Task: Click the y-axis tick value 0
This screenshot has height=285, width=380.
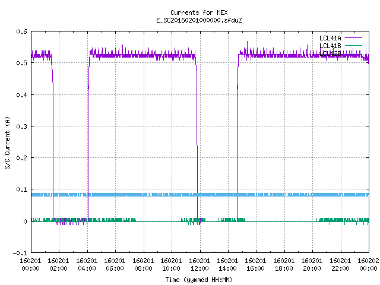Action: click(x=25, y=221)
